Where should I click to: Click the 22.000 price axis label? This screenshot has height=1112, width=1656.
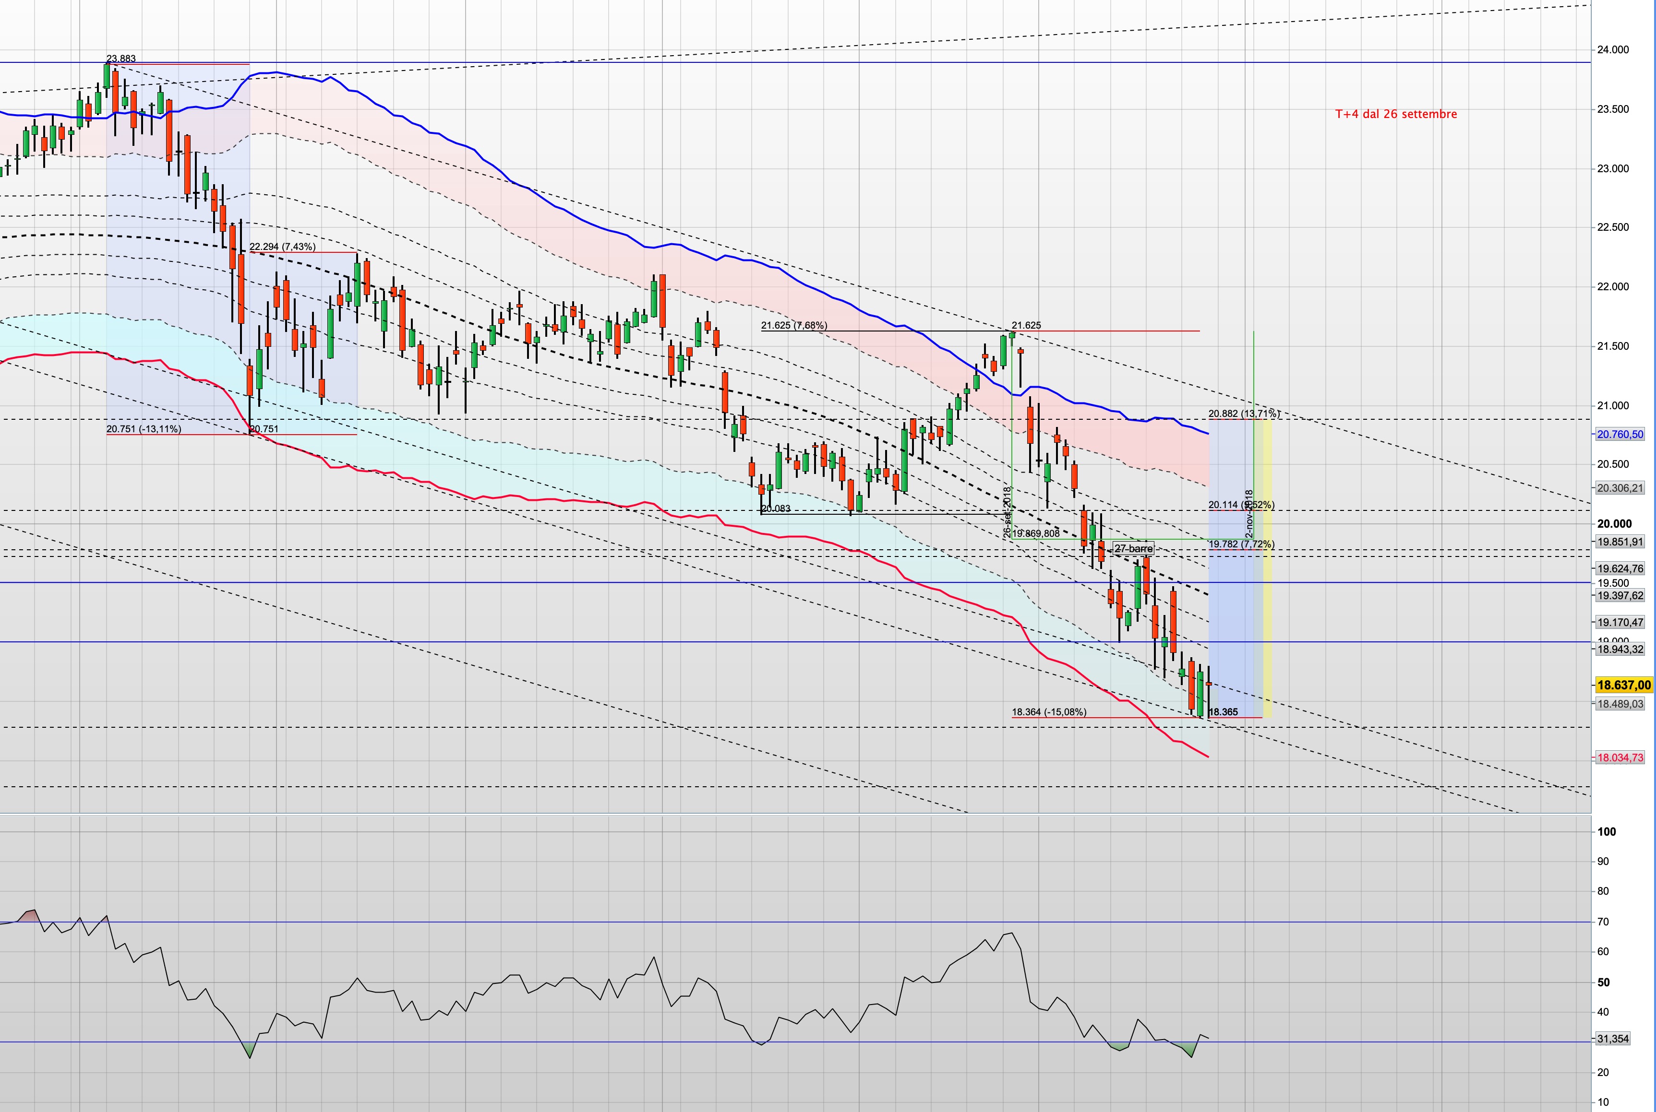click(x=1613, y=286)
